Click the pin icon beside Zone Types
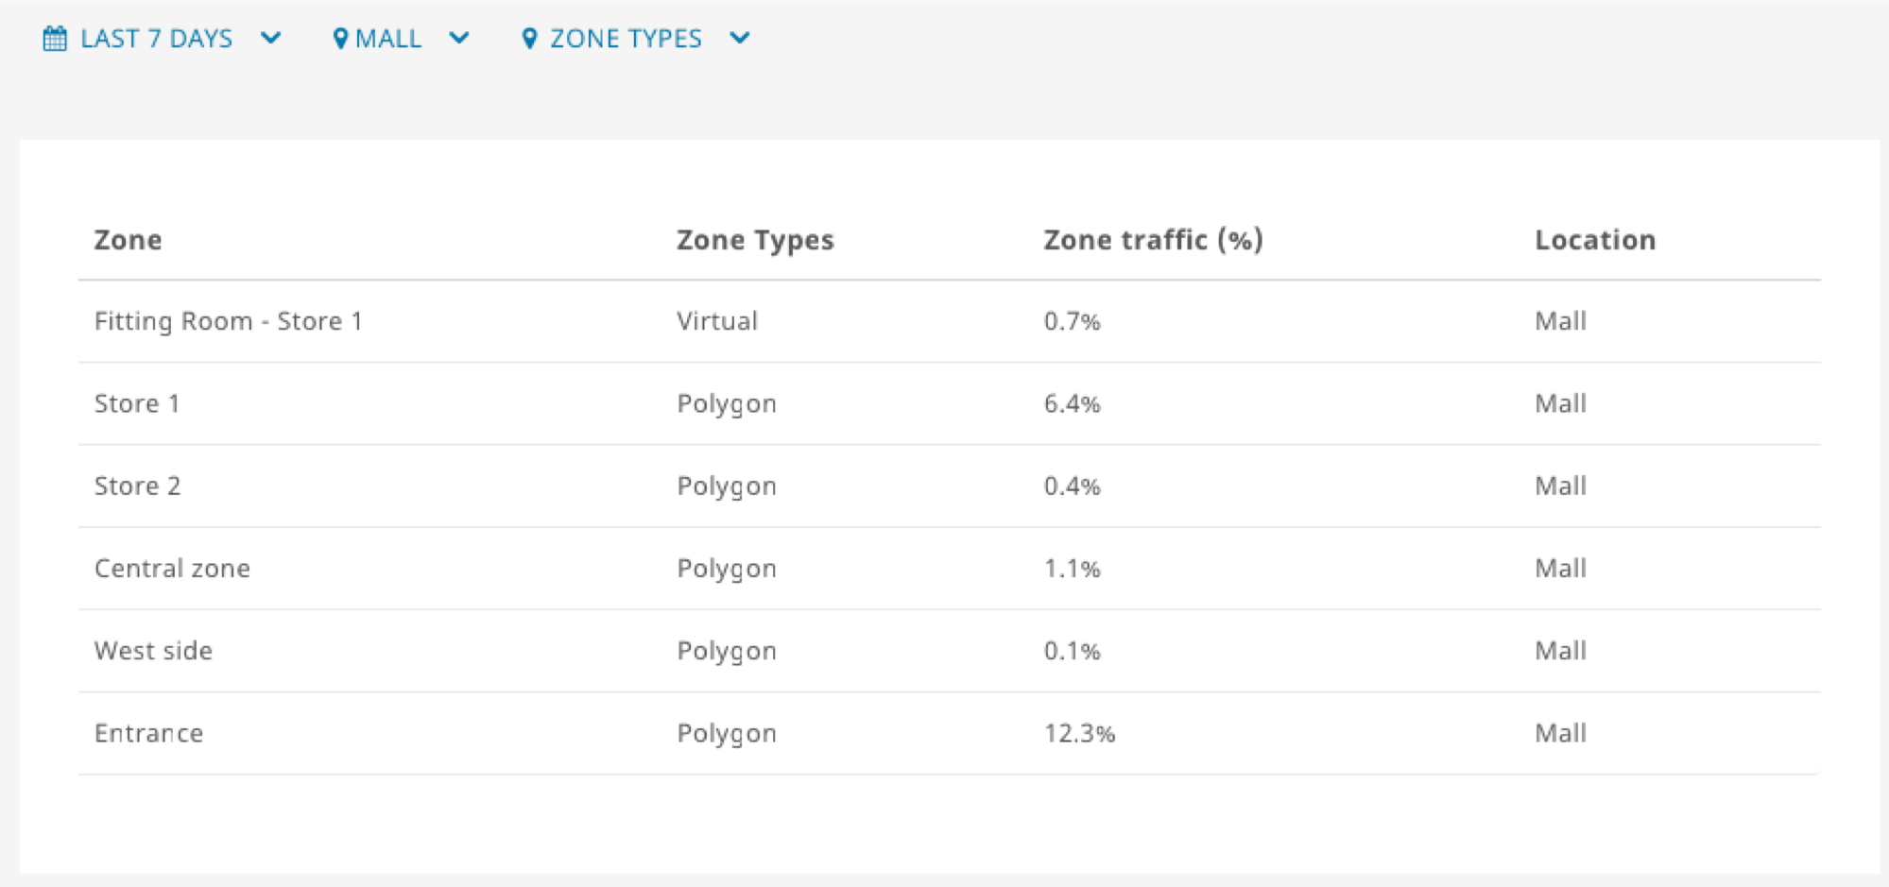This screenshot has width=1889, height=887. (x=530, y=39)
